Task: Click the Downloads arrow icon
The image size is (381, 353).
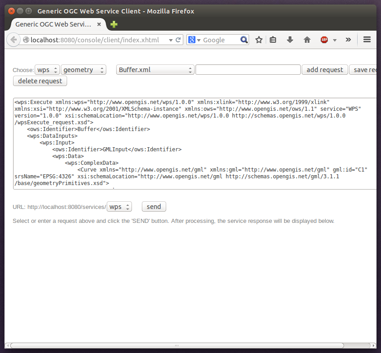Action: click(290, 40)
